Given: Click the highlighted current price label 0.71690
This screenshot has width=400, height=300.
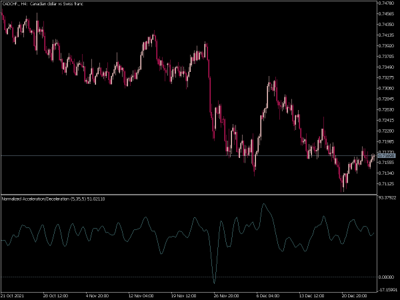Looking at the screenshot, I should (387, 155).
